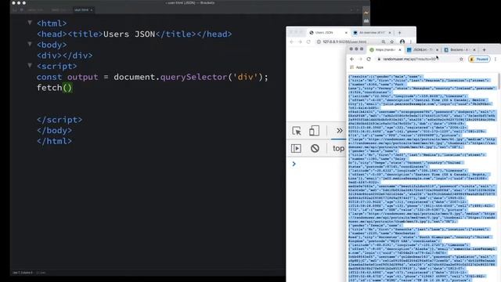Go forward in the 127.0.0.1 Chrome window
This screenshot has width=501, height=282.
click(300, 42)
